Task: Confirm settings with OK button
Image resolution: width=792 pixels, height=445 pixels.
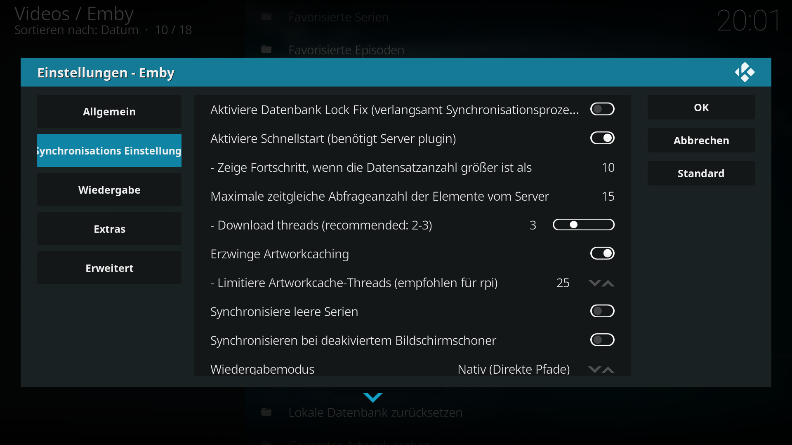Action: [x=701, y=107]
